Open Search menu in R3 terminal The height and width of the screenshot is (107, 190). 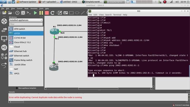point(108,15)
